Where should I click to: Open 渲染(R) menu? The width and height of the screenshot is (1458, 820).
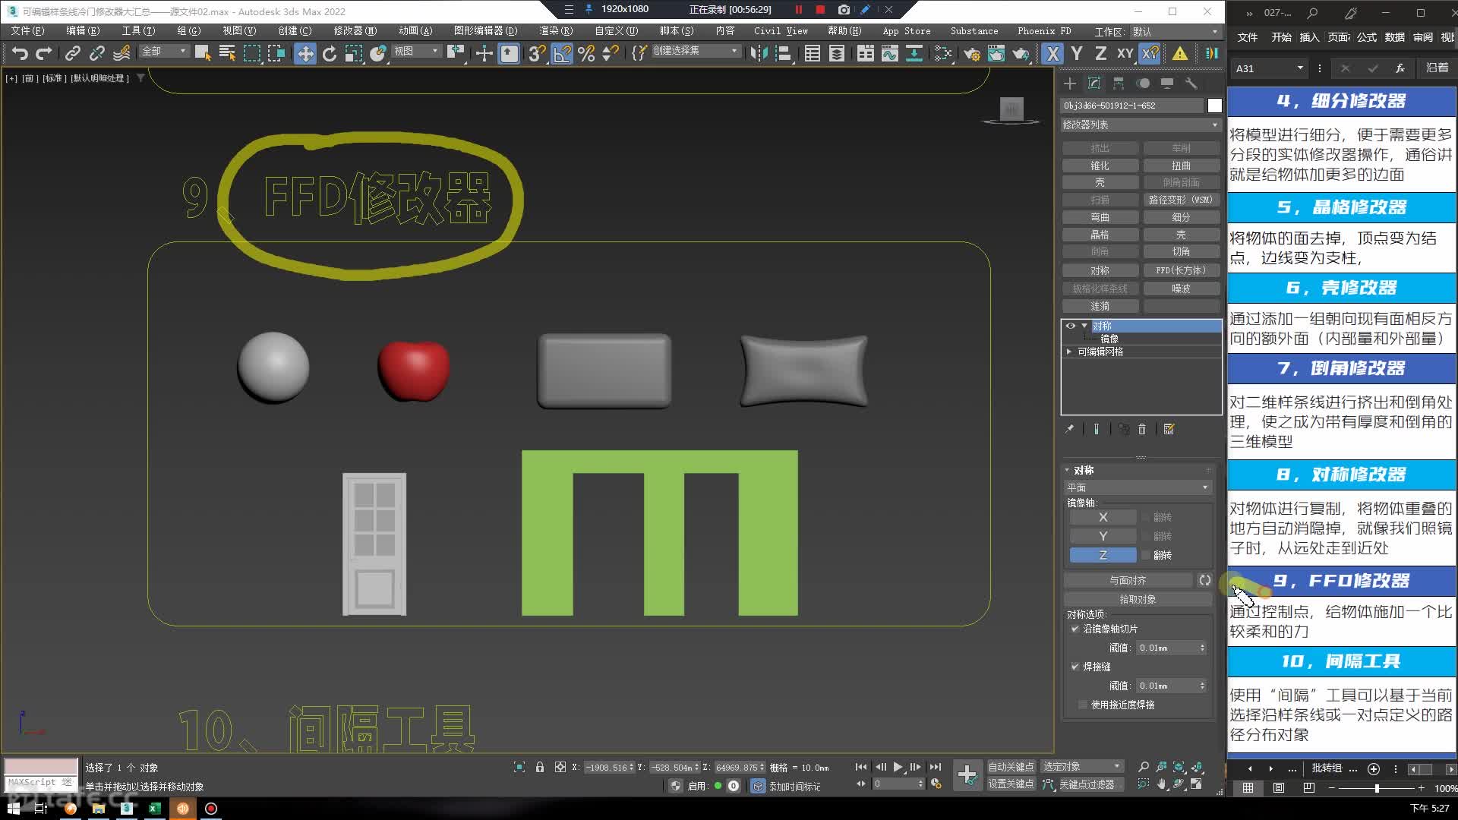(556, 31)
